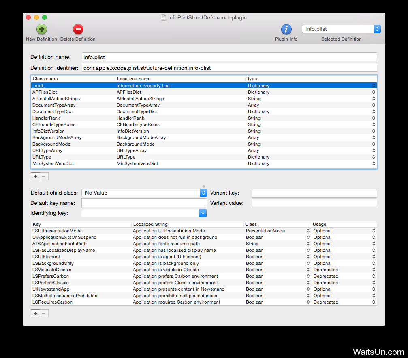Click the green New Definition icon
This screenshot has height=358, width=408.
point(41,29)
